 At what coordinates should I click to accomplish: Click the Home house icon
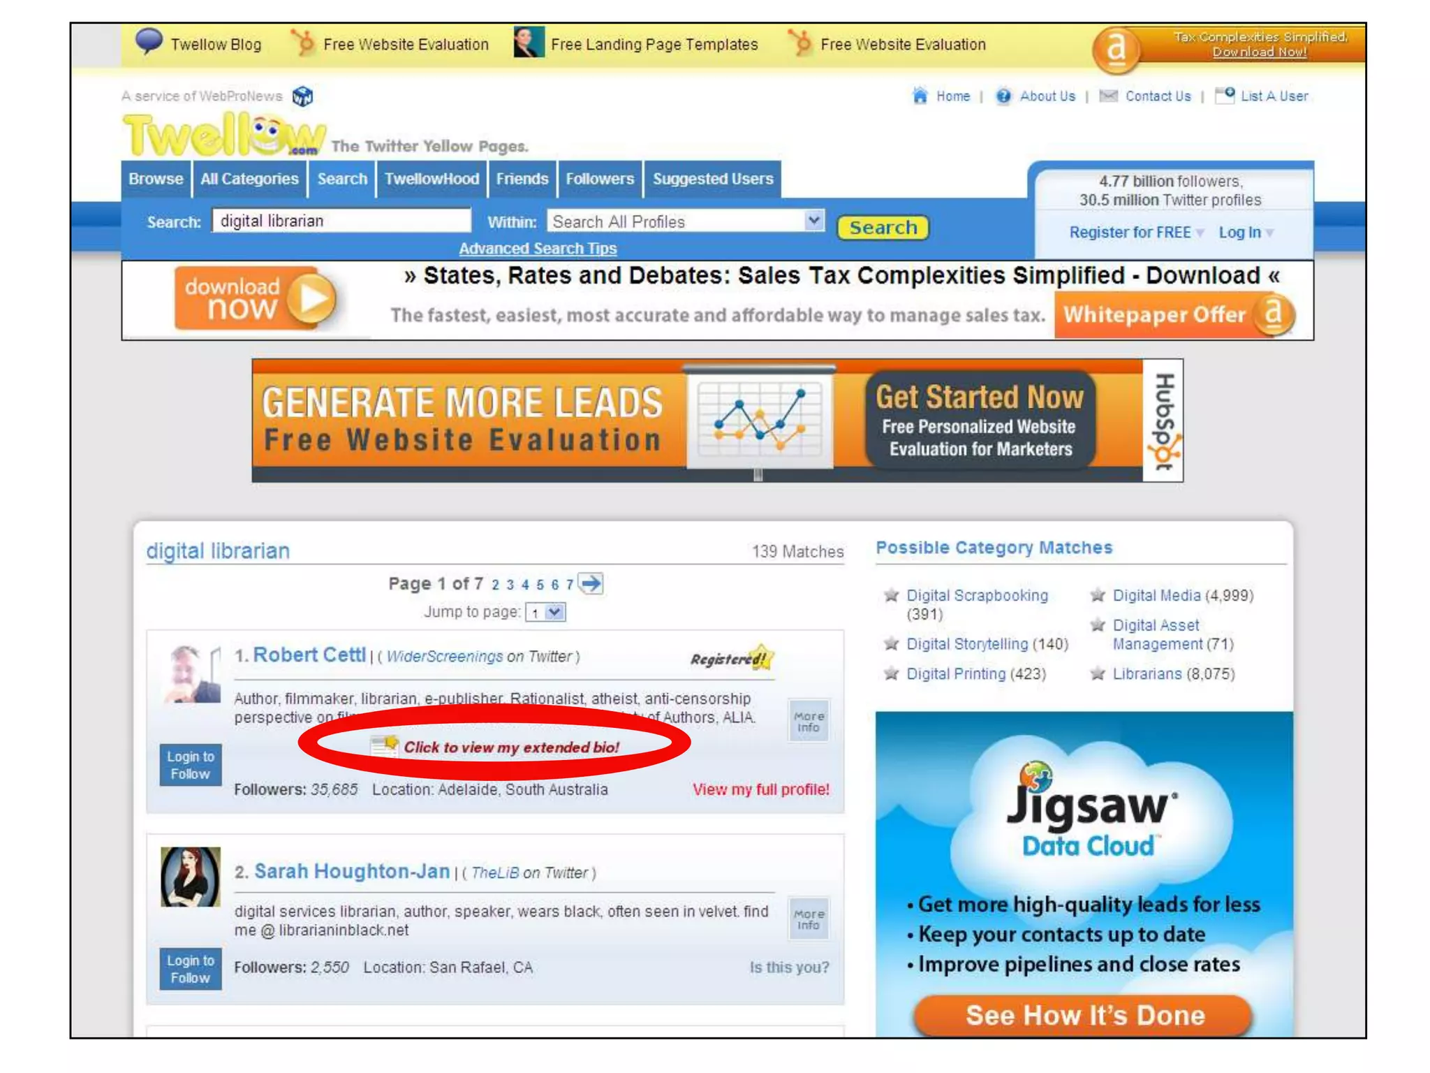coord(920,96)
